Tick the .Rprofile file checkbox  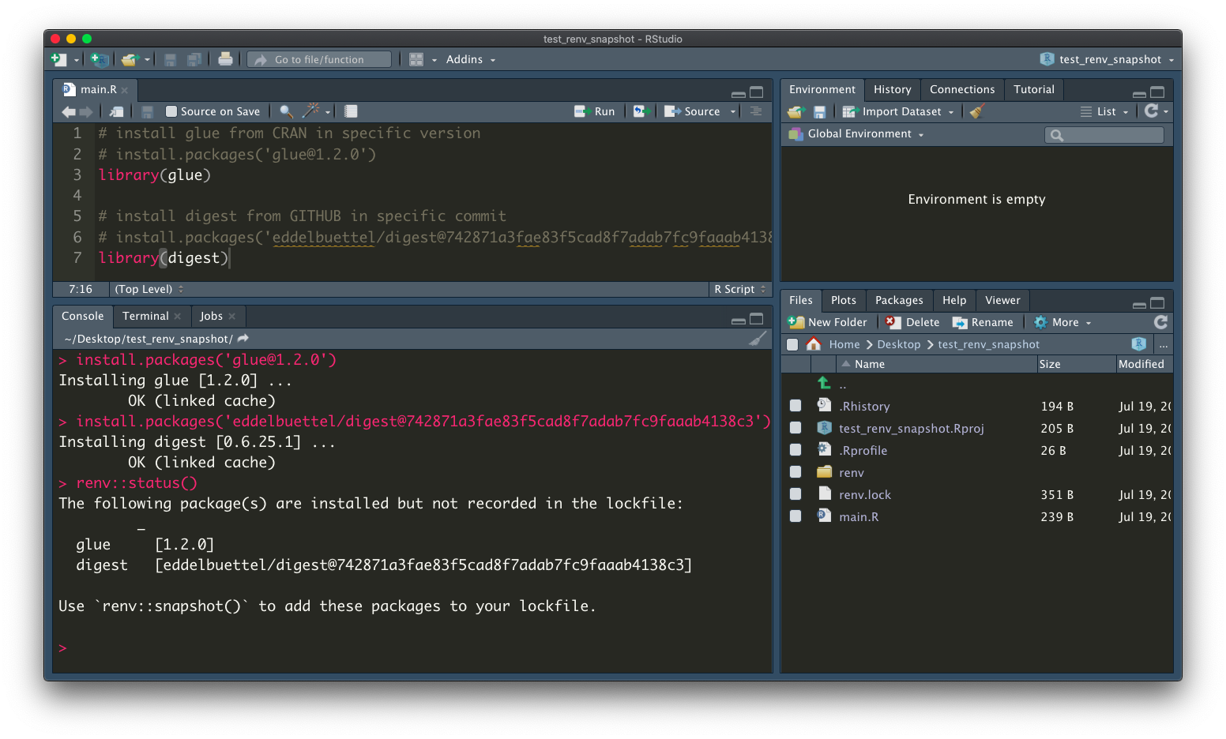point(795,450)
